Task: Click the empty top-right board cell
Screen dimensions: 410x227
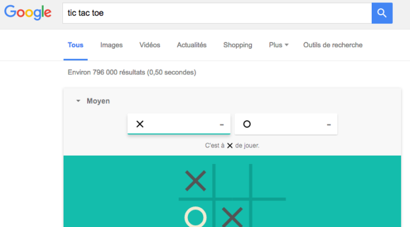Action: click(269, 180)
